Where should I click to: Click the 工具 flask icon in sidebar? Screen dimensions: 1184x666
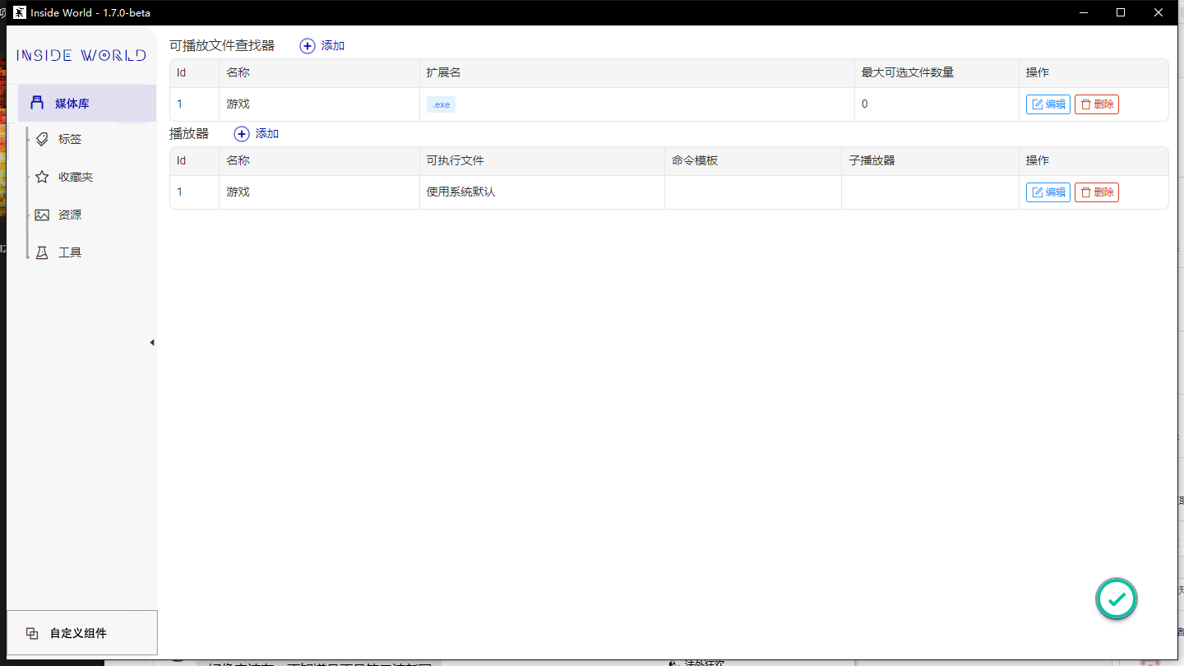click(x=42, y=252)
